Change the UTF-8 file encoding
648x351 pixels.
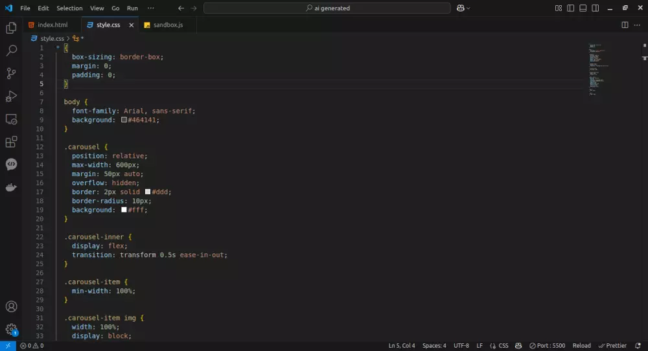pyautogui.click(x=461, y=346)
